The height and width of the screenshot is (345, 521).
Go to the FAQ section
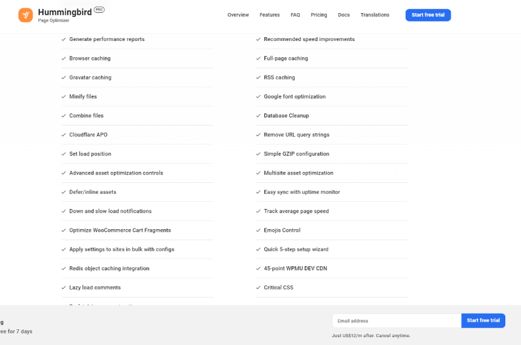click(295, 15)
